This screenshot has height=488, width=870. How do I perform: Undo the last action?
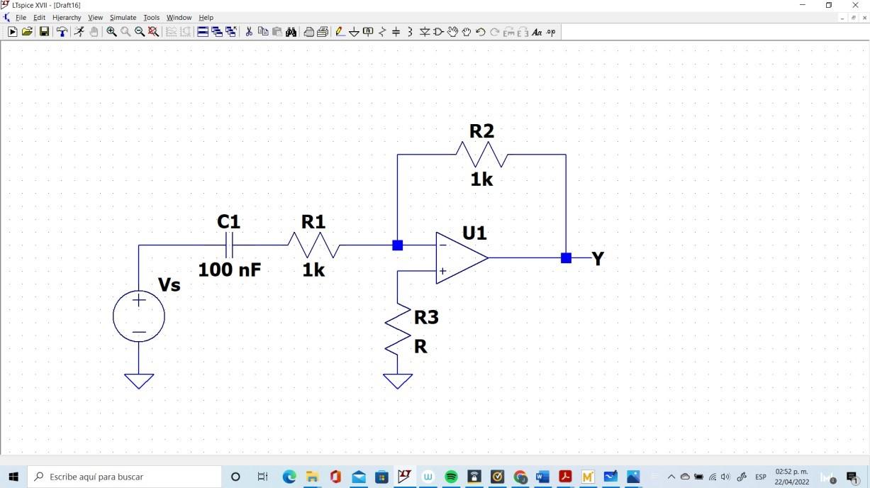click(481, 31)
